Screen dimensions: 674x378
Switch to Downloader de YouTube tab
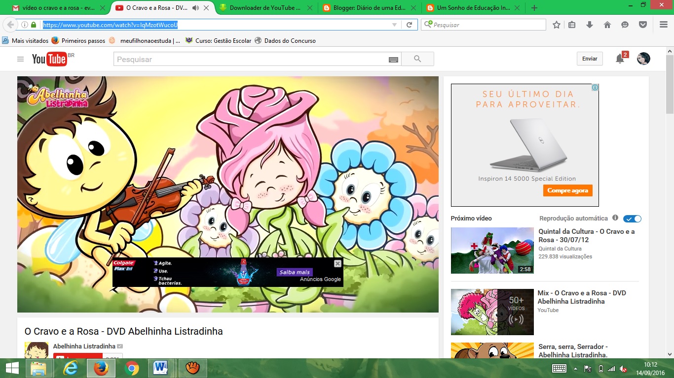click(265, 8)
